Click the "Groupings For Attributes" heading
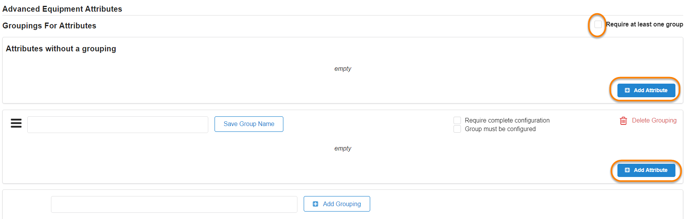 click(49, 26)
